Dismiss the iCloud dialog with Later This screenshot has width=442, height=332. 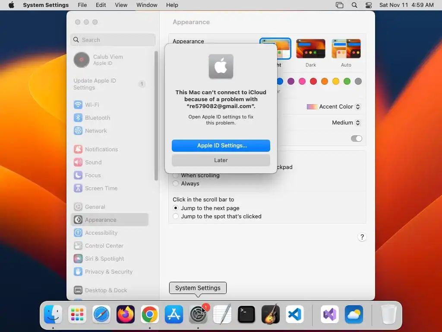(221, 160)
